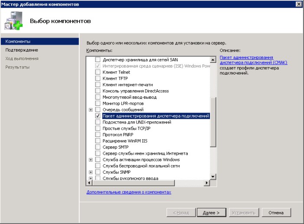Click the horizontal scroll-right arrow

(207, 183)
